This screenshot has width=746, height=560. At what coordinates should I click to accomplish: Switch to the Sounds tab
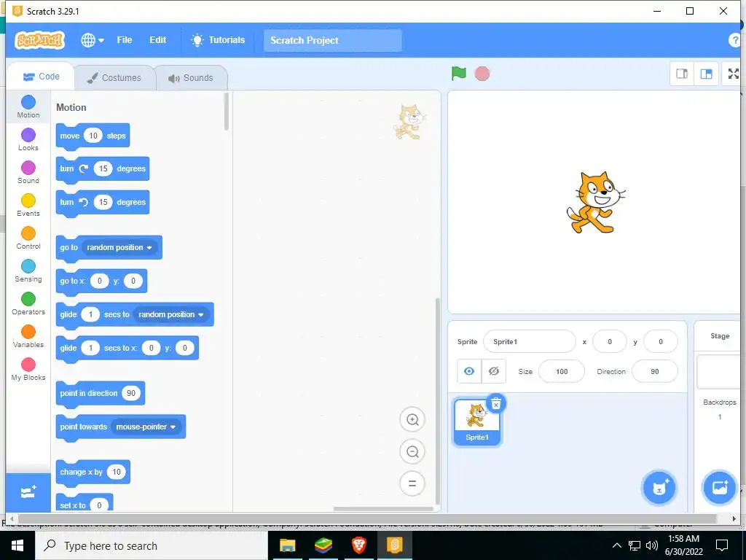pyautogui.click(x=190, y=77)
